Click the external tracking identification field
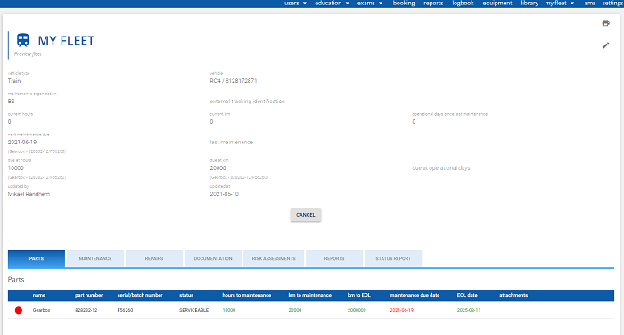The width and height of the screenshot is (624, 335). tap(247, 102)
